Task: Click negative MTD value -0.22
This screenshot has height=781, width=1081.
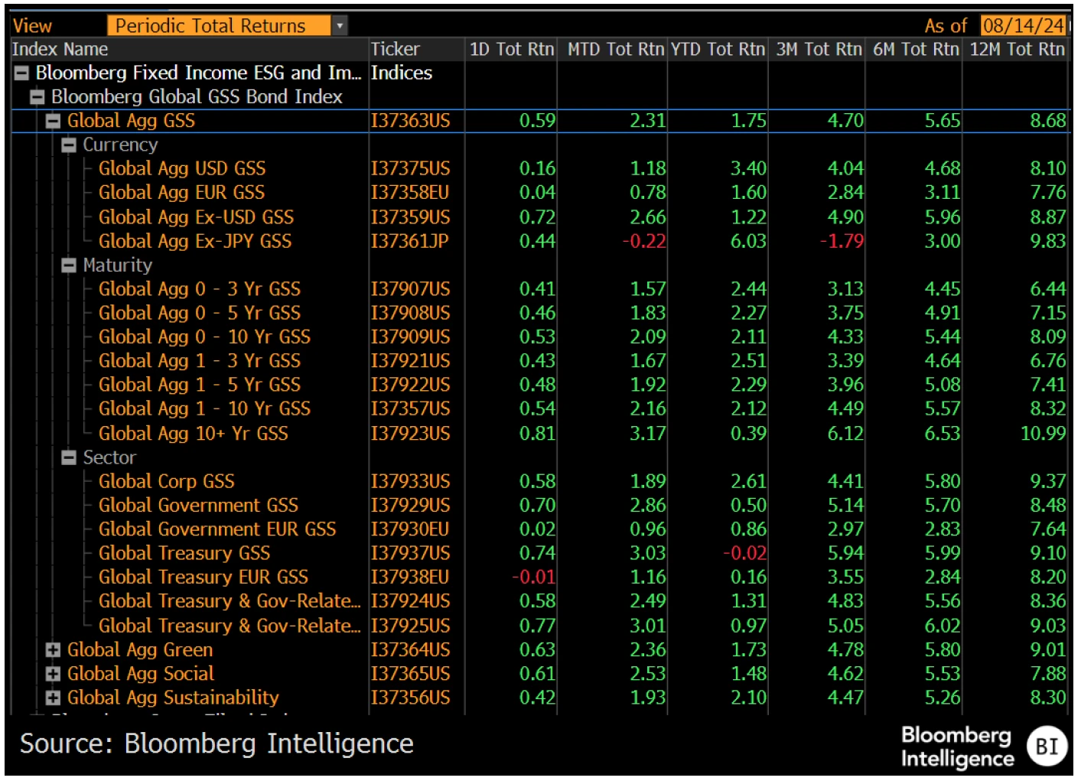Action: [x=644, y=241]
